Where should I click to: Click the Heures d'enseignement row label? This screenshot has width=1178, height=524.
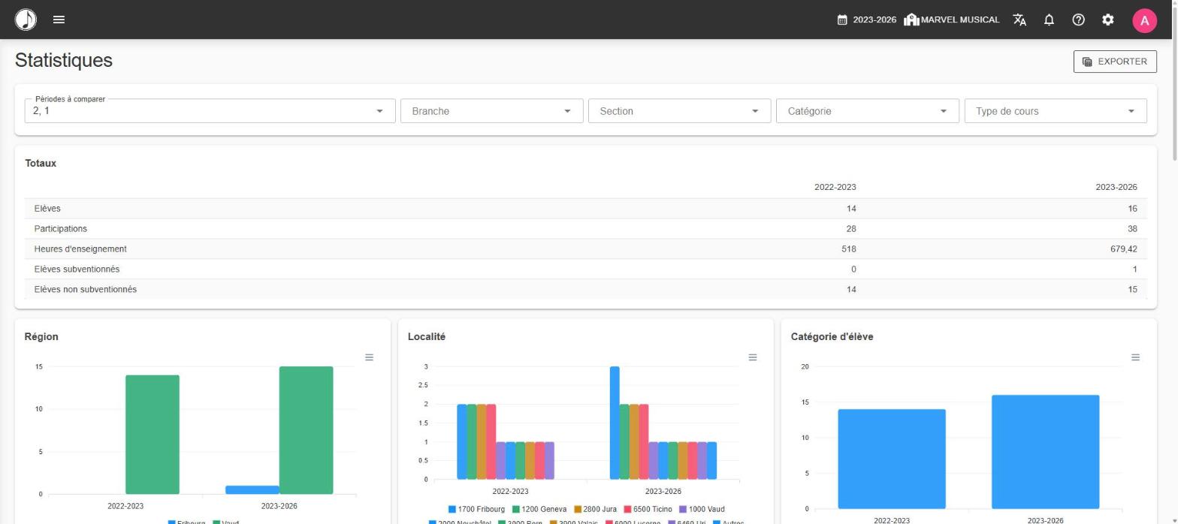80,249
